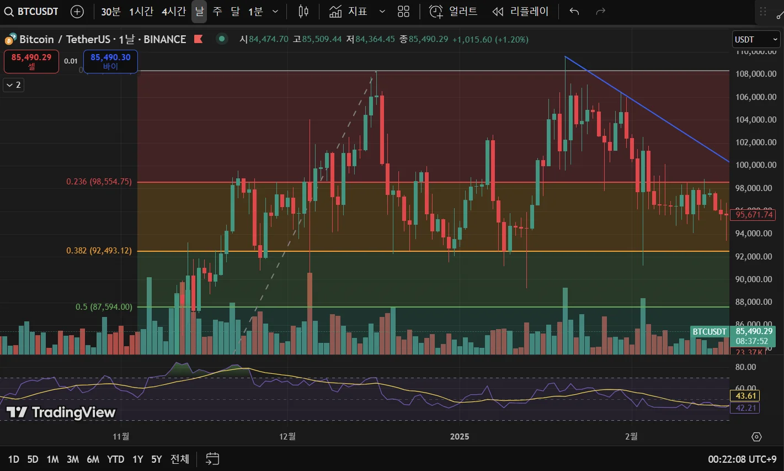
Task: Switch to the 4시간 interval
Action: [x=174, y=12]
